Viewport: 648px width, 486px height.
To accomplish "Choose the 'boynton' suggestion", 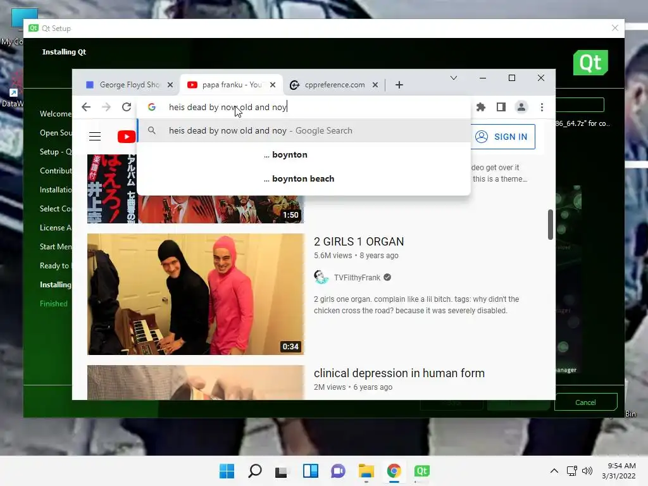I will (303, 154).
